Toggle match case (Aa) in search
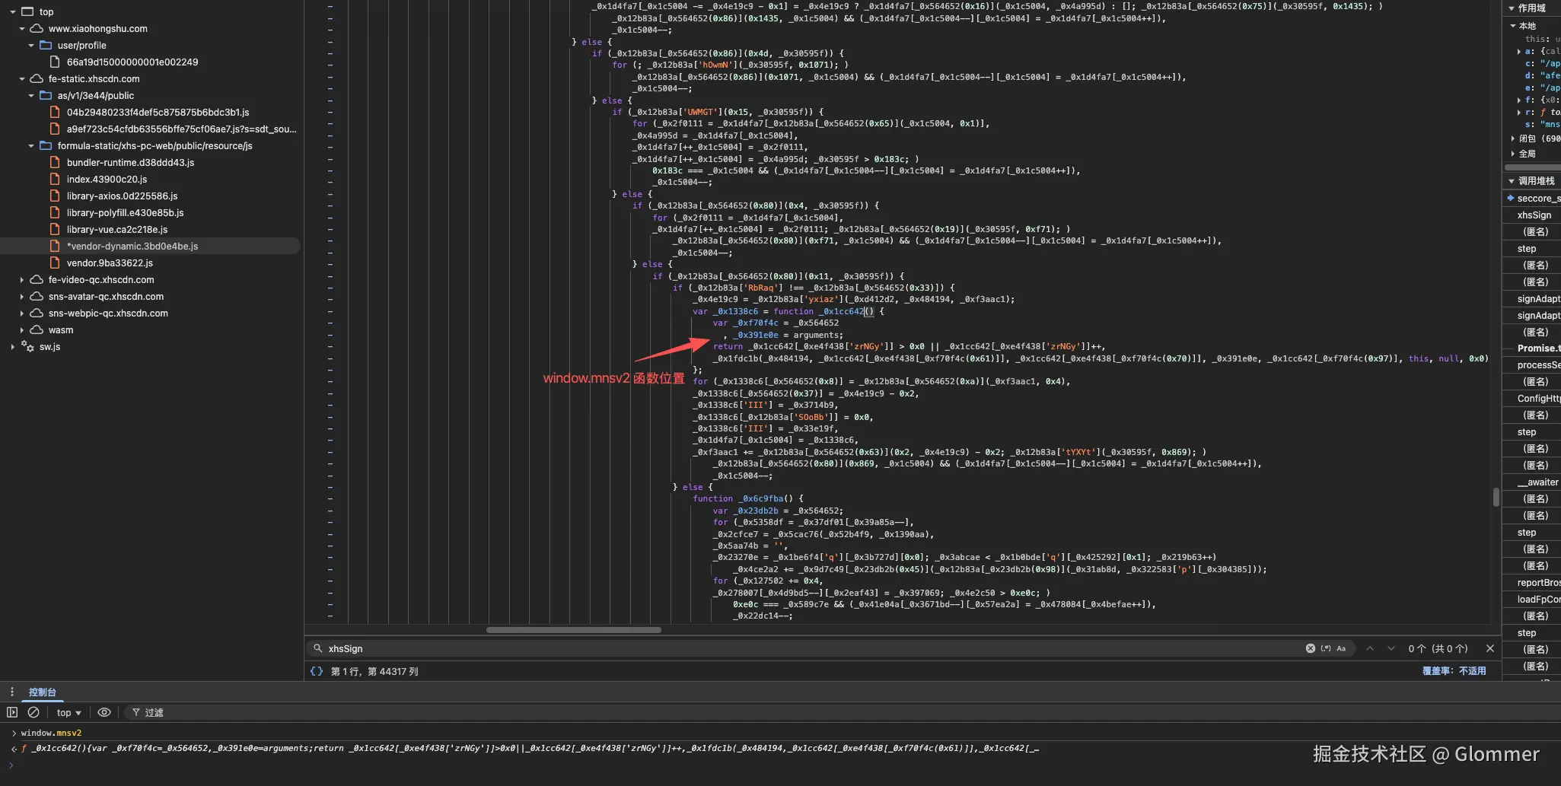The image size is (1561, 786). click(x=1341, y=648)
